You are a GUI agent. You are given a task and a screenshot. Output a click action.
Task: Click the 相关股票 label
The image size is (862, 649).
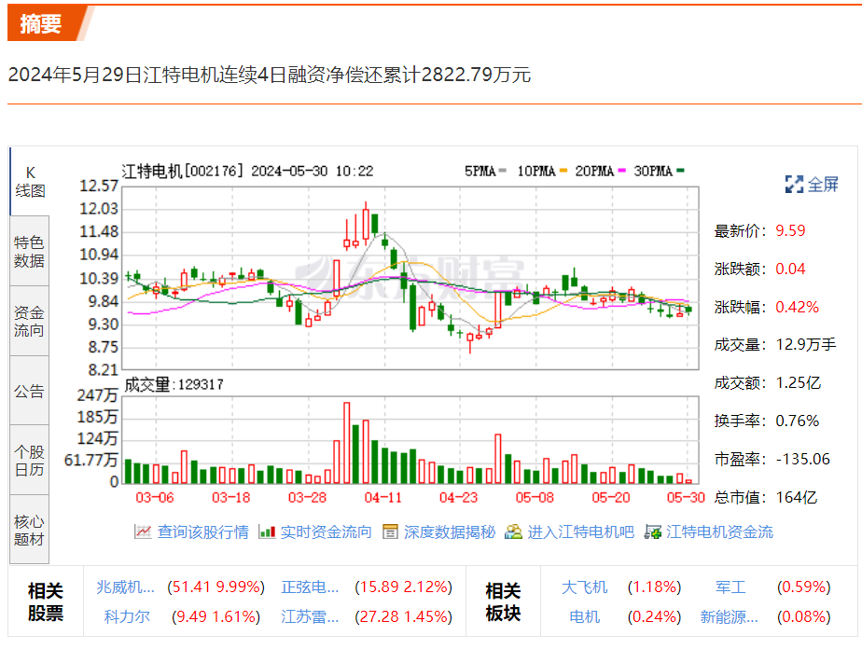coord(46,601)
